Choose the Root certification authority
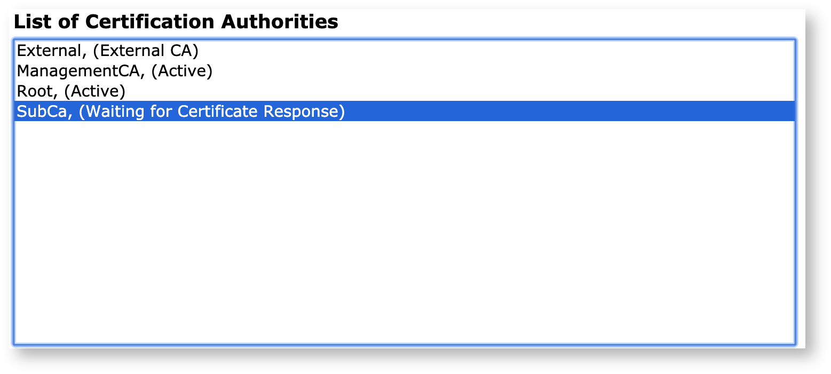The height and width of the screenshot is (374, 831). [70, 91]
